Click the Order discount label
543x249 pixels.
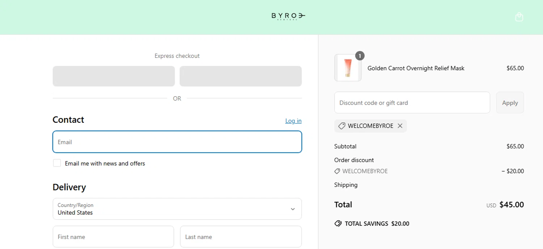pyautogui.click(x=354, y=160)
